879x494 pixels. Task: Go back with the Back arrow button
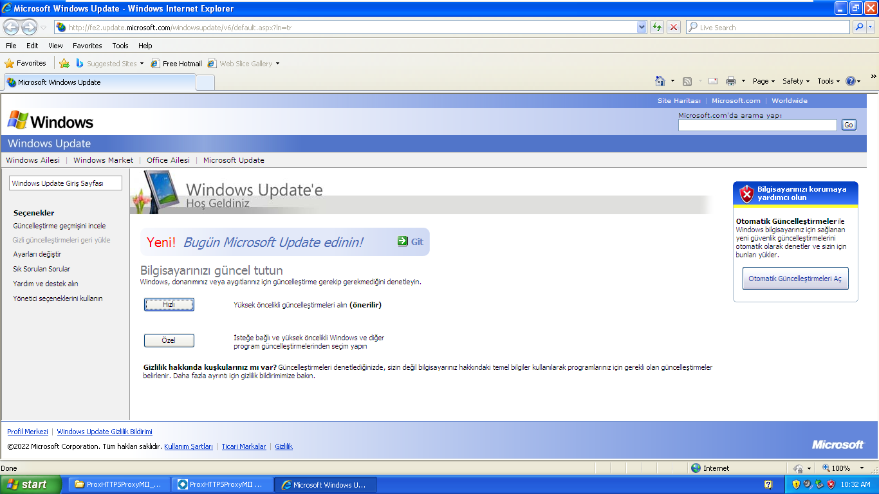12,27
